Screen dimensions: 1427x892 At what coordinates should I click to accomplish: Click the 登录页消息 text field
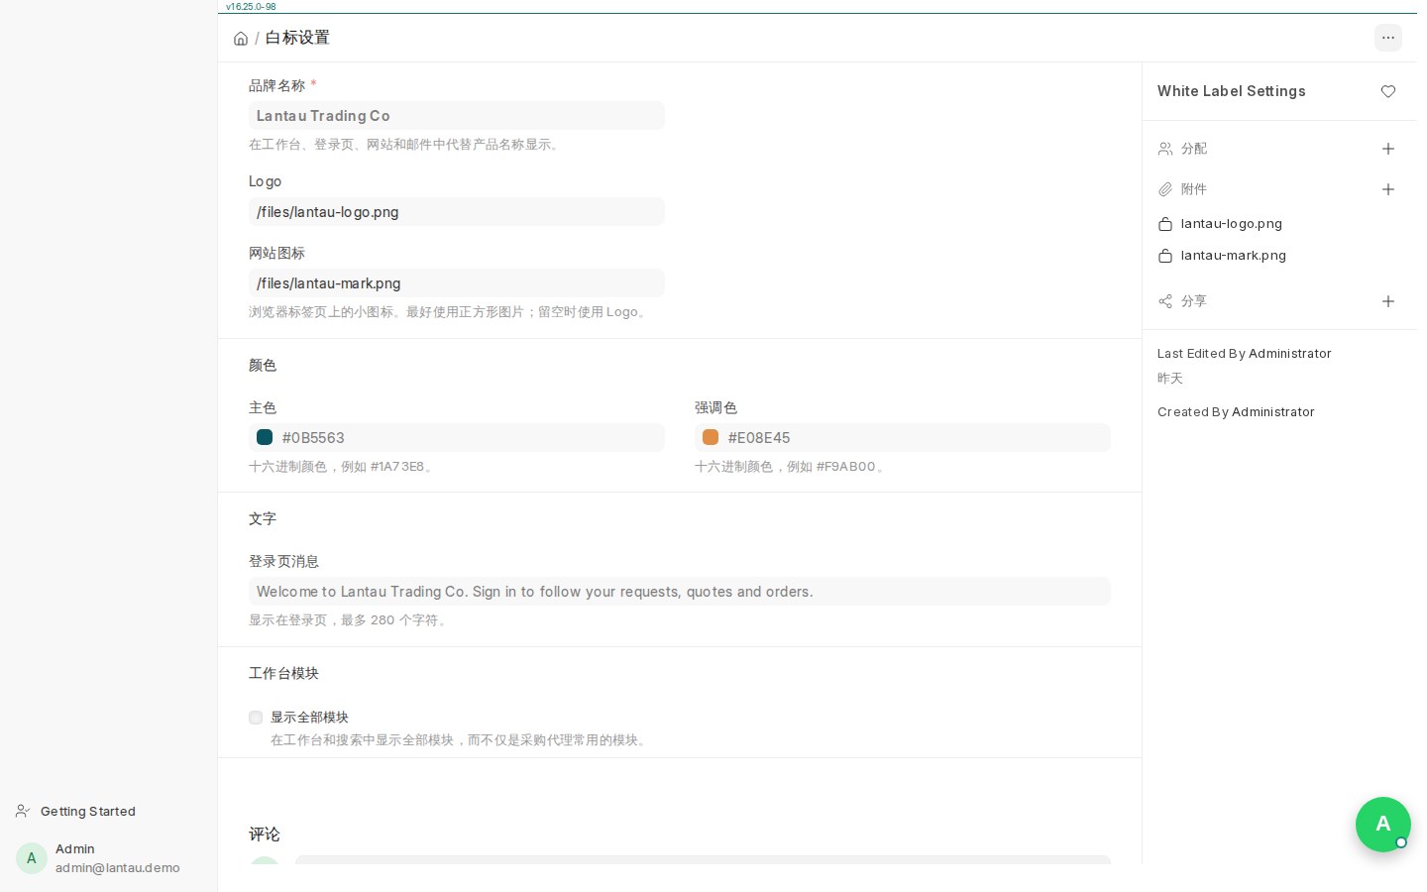click(680, 592)
